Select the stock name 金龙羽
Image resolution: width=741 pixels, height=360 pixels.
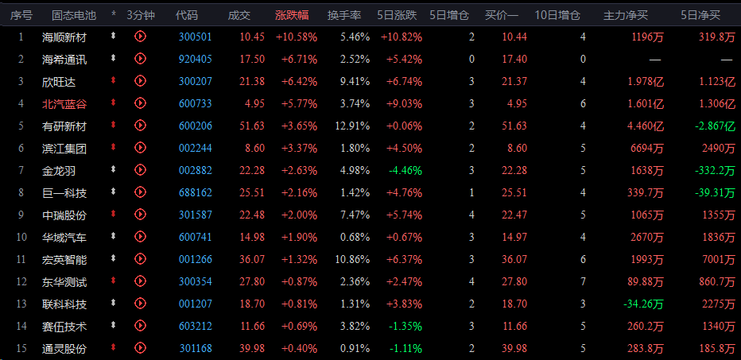[59, 171]
